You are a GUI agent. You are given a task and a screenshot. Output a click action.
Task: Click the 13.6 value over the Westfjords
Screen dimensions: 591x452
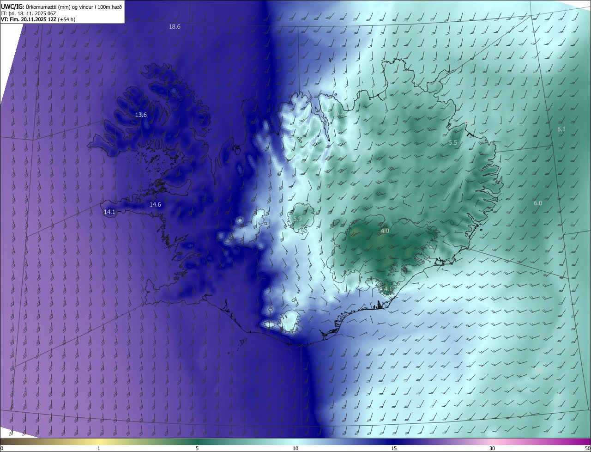coord(141,115)
